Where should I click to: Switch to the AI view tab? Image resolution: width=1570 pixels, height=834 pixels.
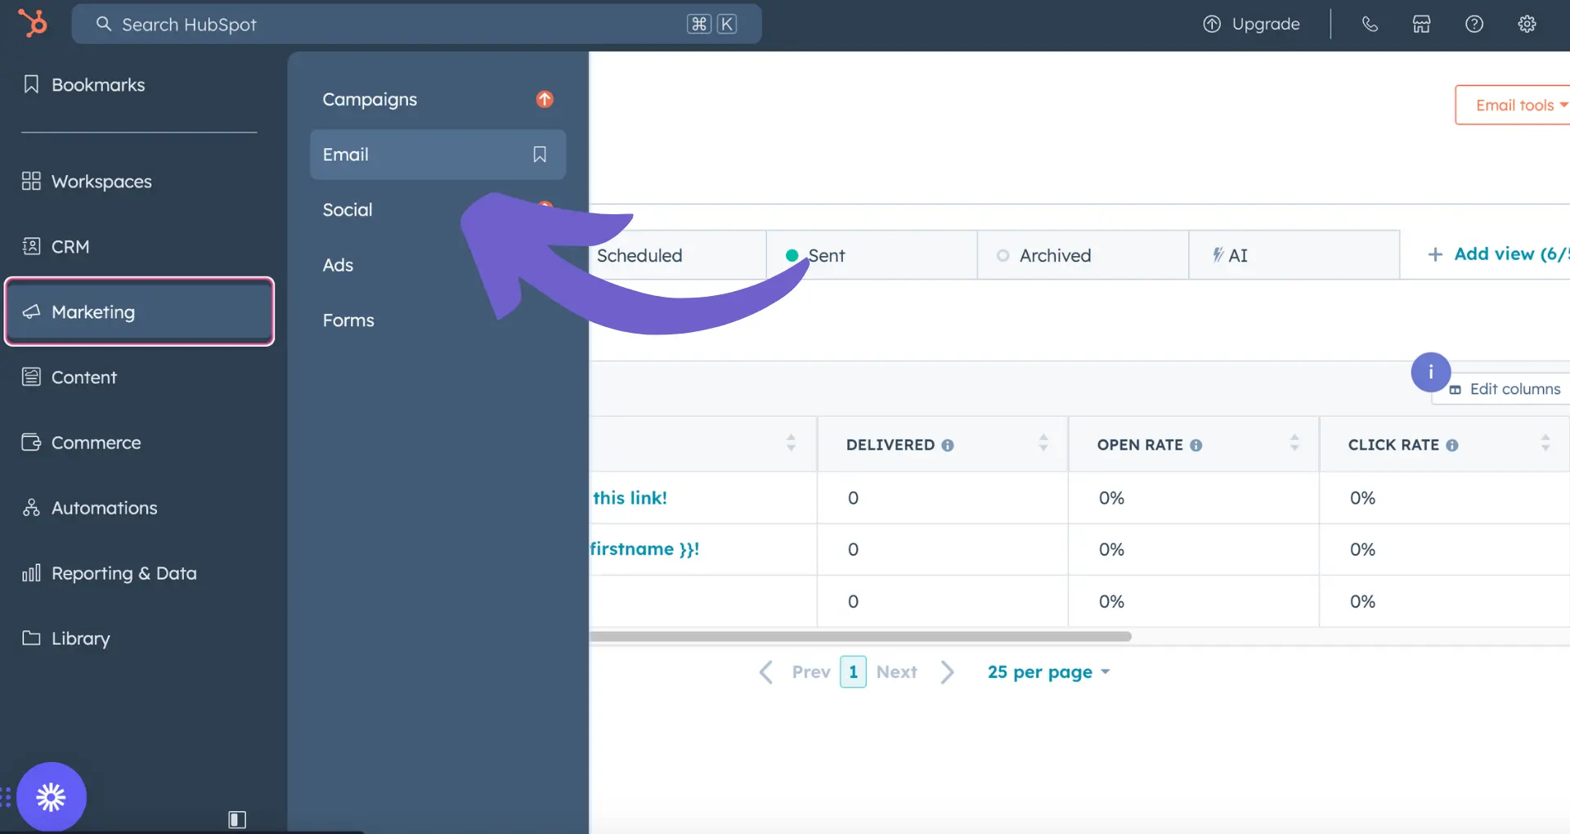[x=1294, y=255]
